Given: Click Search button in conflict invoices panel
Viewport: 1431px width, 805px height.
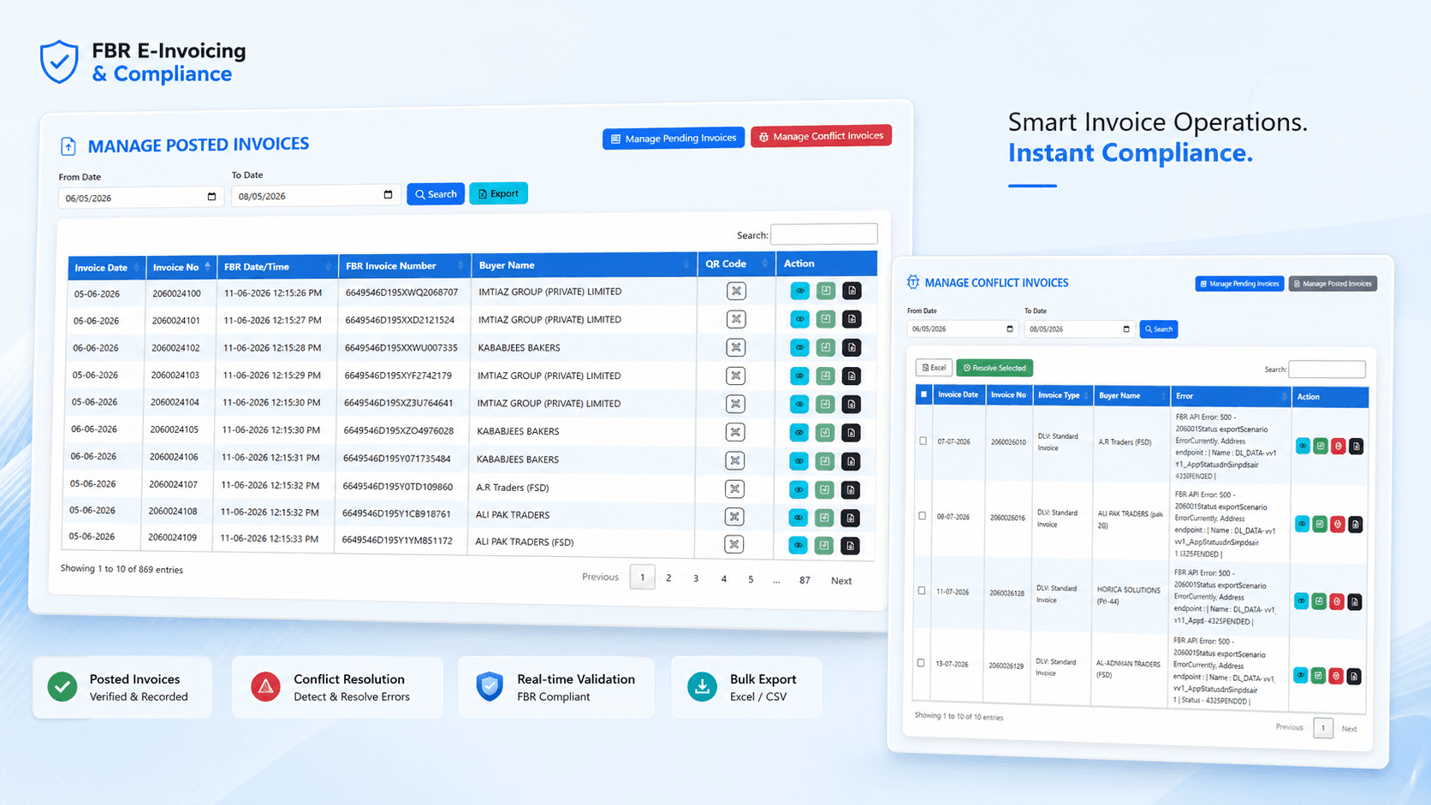Looking at the screenshot, I should coord(1159,329).
